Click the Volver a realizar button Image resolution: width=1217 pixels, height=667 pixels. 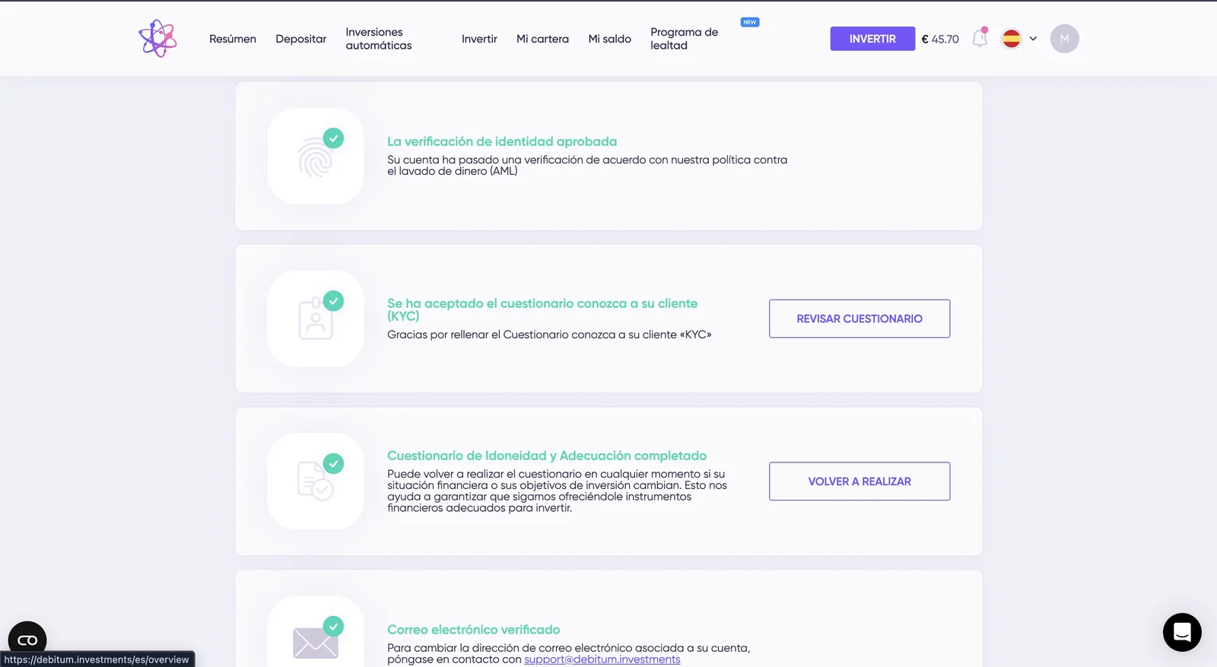click(860, 481)
